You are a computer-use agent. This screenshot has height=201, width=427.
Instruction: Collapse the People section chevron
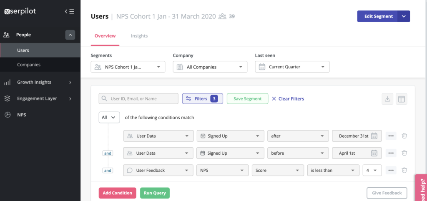pos(70,35)
